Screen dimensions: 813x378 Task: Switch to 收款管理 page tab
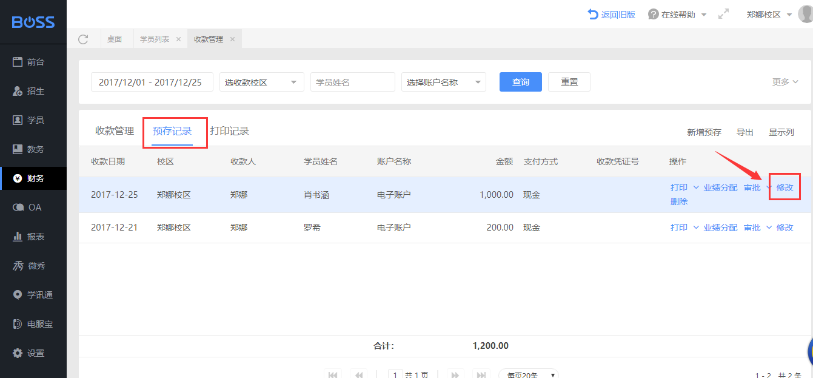(x=209, y=39)
